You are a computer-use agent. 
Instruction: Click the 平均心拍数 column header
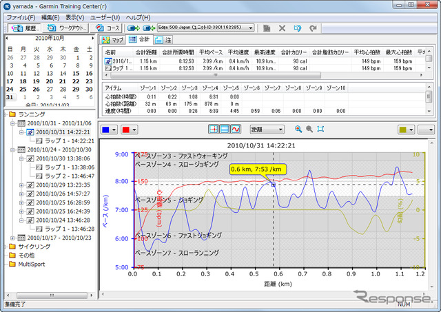[367, 52]
